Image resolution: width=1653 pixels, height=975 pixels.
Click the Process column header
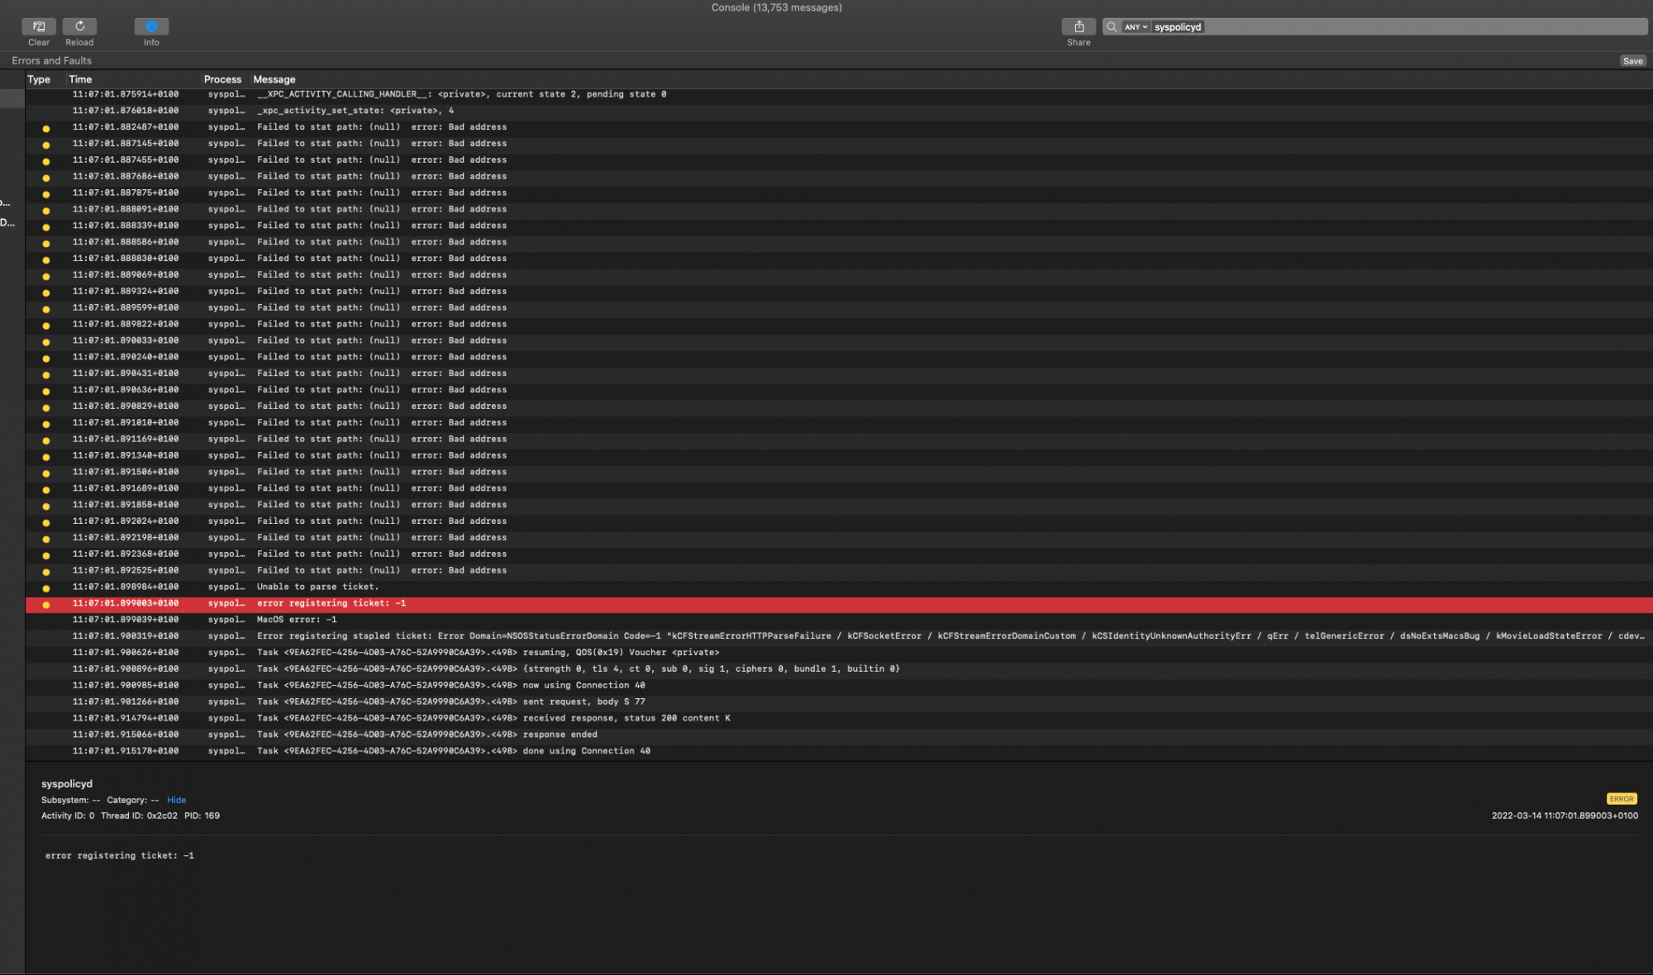[222, 79]
